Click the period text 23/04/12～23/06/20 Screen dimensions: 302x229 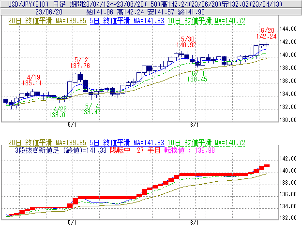113,4
